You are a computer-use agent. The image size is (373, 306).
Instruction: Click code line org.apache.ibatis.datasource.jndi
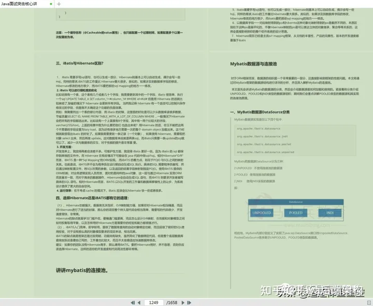[x=262, y=137]
